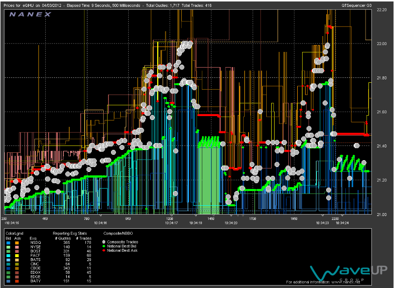Click the PACF yellow ask color swatch
The width and height of the screenshot is (394, 288).
tap(18, 255)
